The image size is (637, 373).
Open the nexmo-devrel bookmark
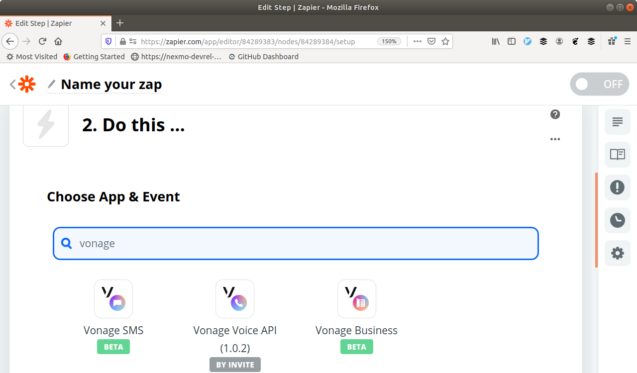tap(176, 57)
